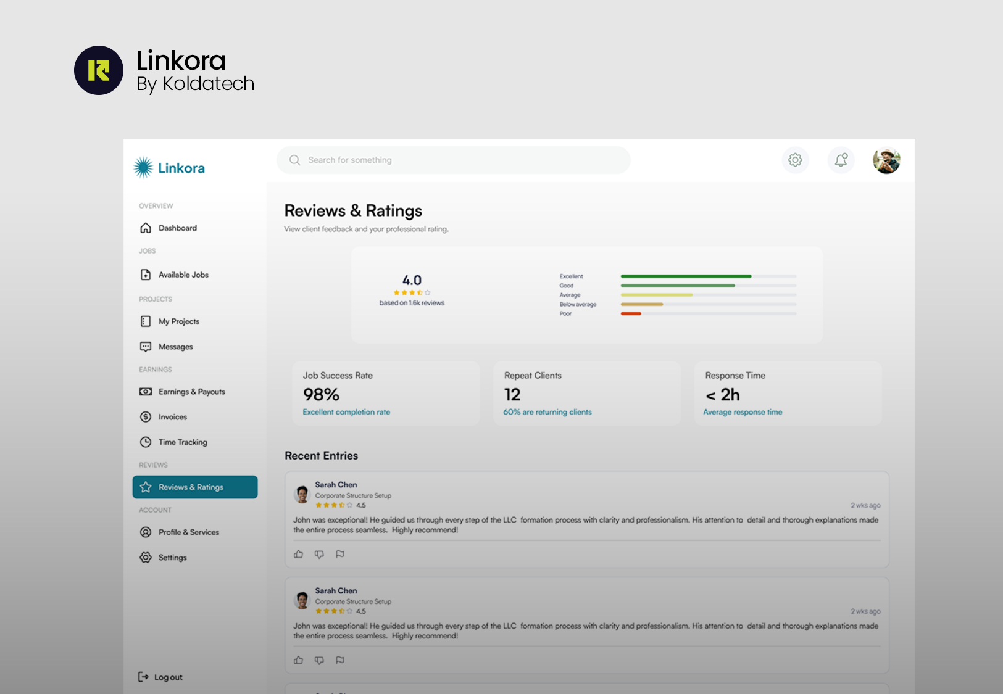Open Profile & Services in the sidebar

click(x=146, y=532)
